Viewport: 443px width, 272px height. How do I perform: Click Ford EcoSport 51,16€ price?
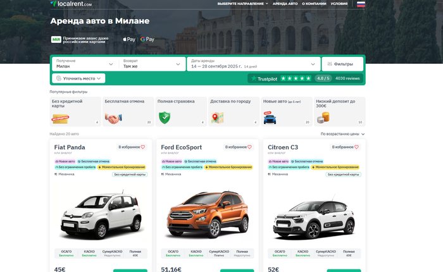click(171, 269)
